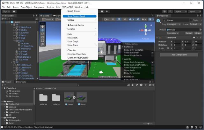
Task: Open the Center pivot dropdown
Action: tap(48, 19)
